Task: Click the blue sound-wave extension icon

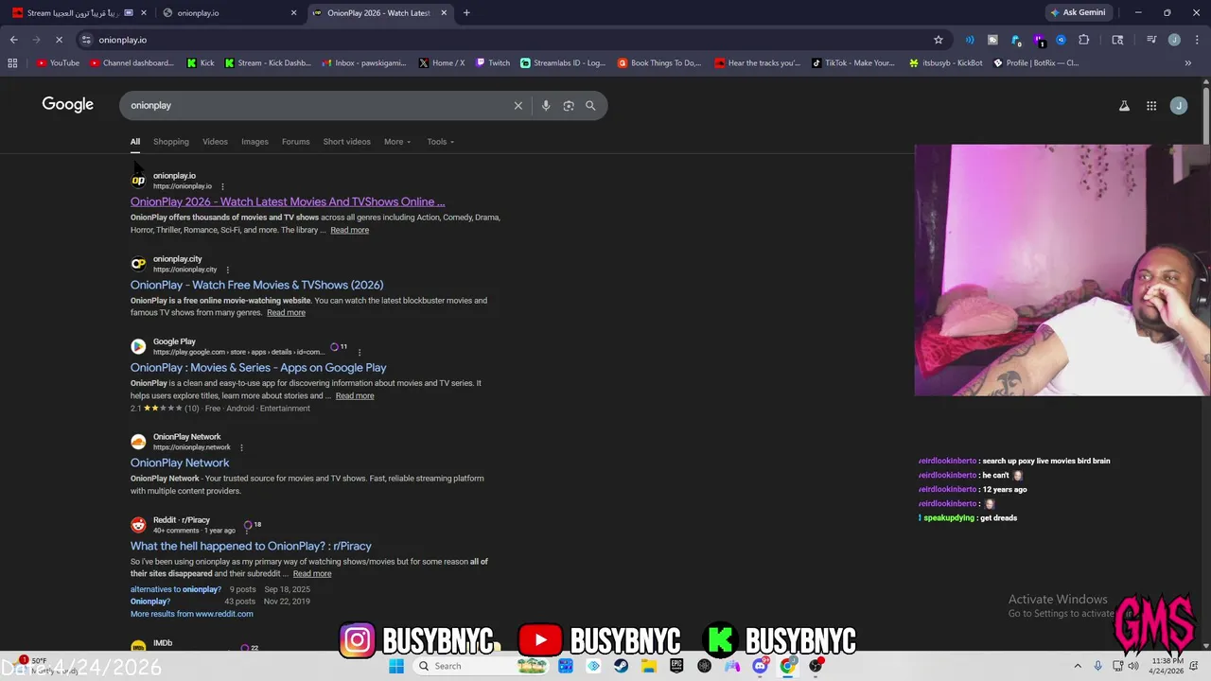Action: coord(970,40)
